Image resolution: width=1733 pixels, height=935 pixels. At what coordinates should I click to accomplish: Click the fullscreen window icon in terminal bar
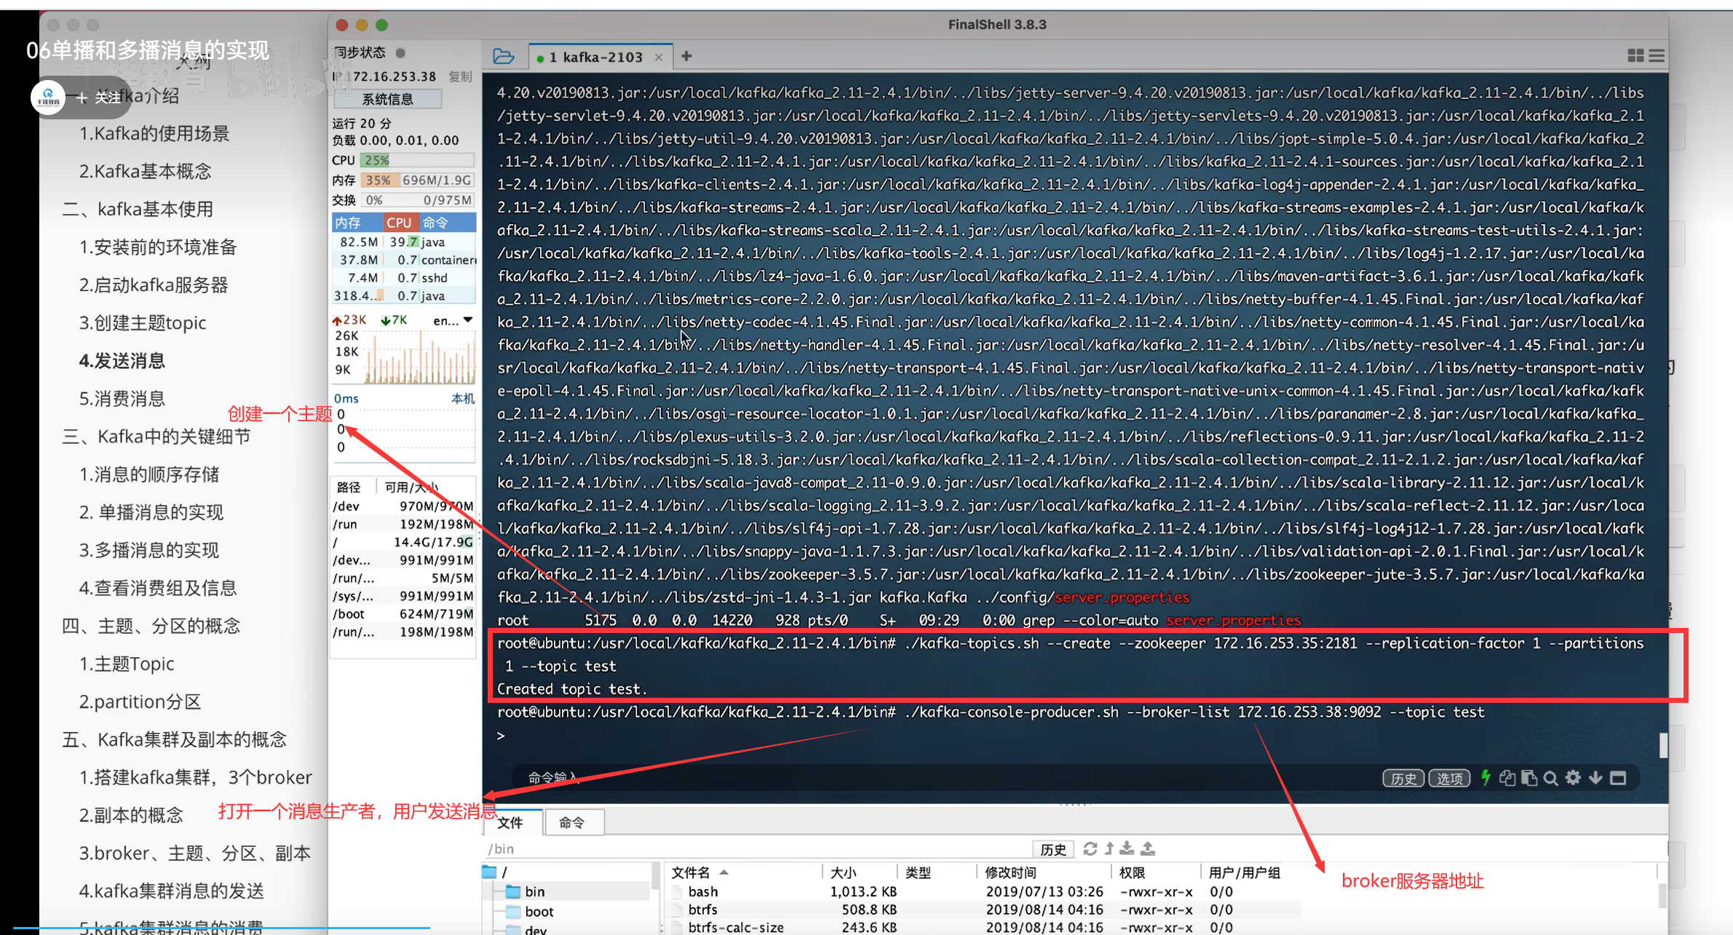tap(1618, 778)
